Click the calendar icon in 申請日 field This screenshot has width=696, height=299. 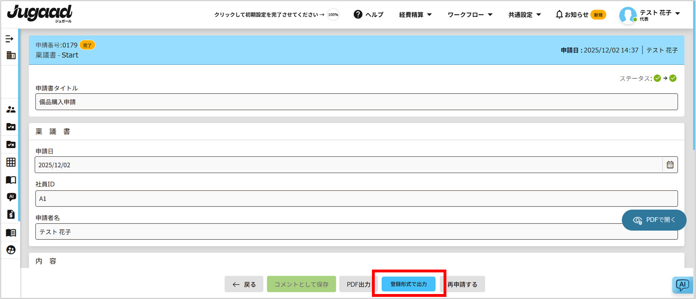(670, 165)
